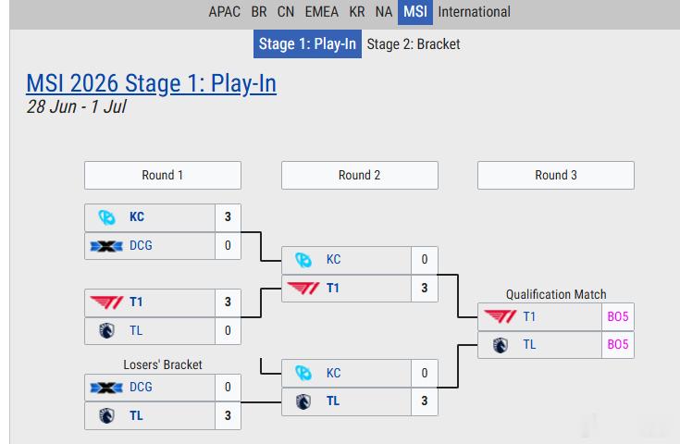680x444 pixels.
Task: Open the International tab
Action: pos(474,12)
